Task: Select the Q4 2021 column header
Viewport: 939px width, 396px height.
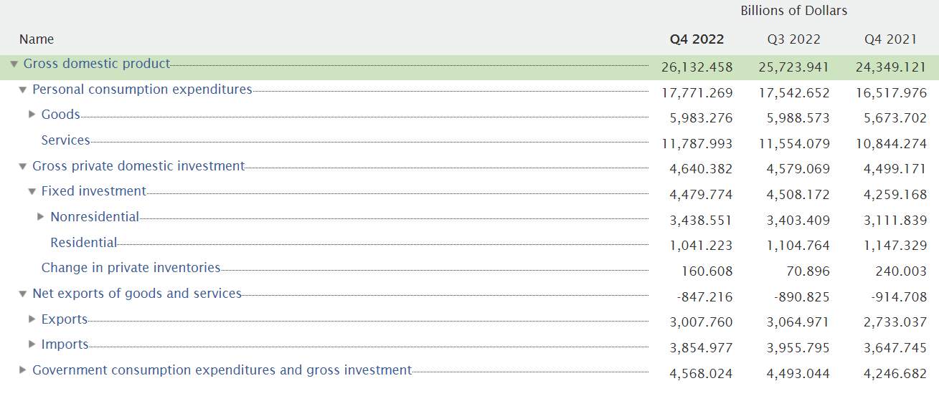Action: (x=891, y=39)
